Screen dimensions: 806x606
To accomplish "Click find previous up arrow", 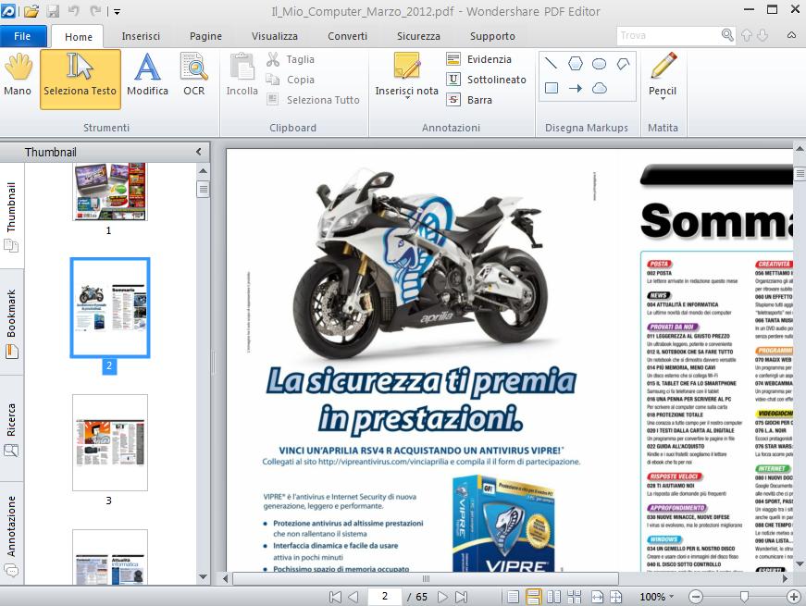I will (747, 35).
